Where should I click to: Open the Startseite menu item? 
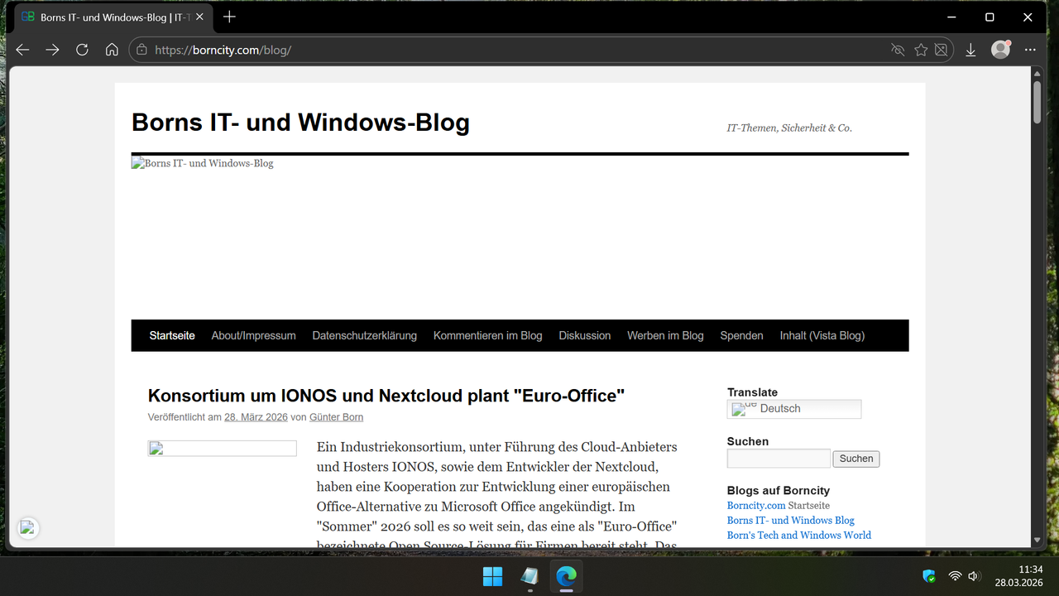tap(172, 335)
